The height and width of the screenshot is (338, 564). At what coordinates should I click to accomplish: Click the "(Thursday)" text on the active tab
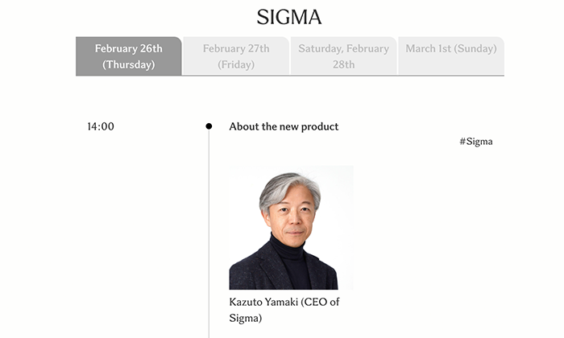tap(129, 64)
